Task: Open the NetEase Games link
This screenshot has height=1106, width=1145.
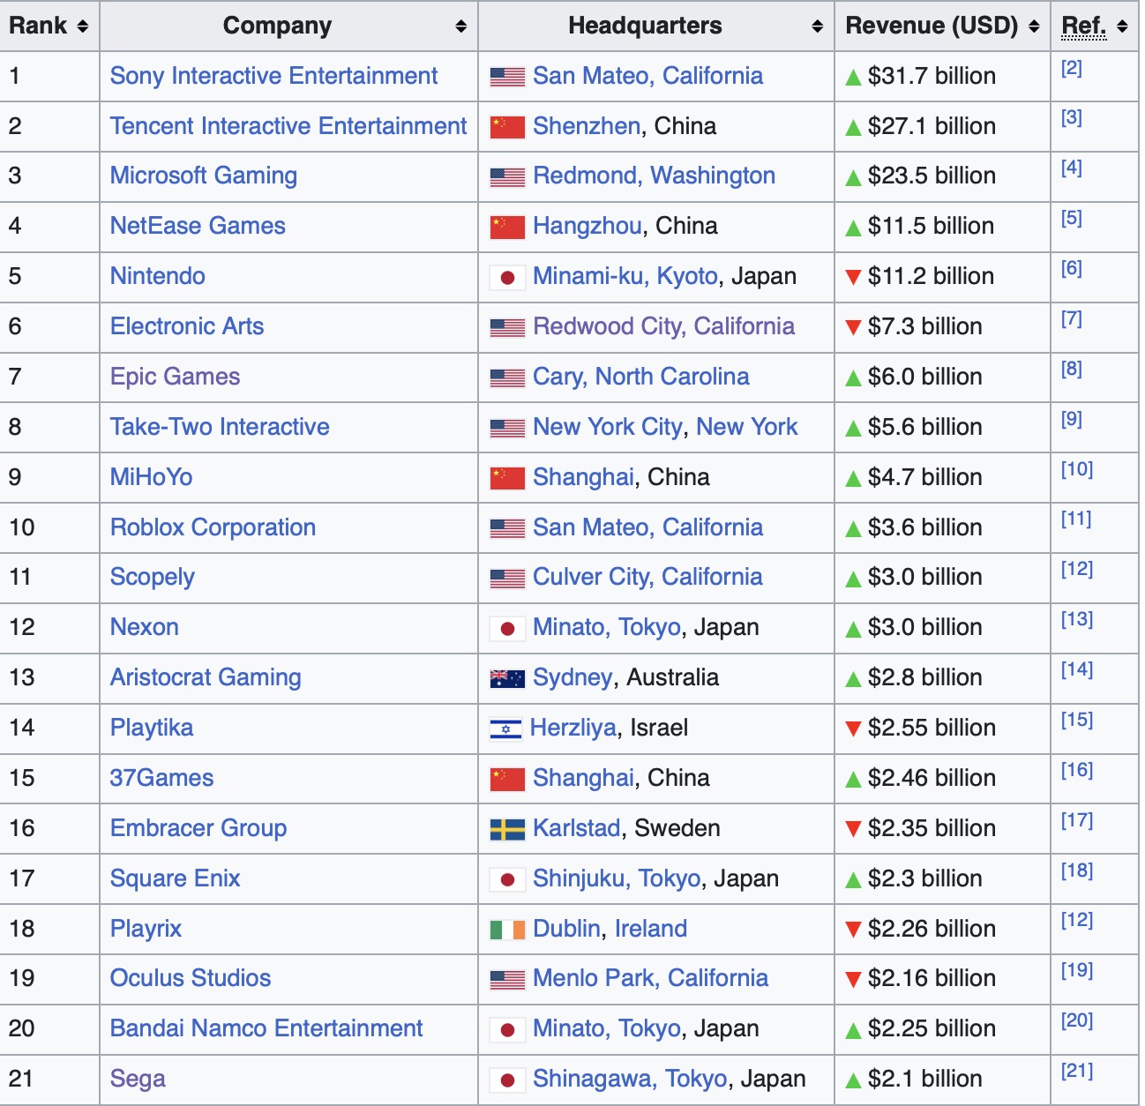Action: coord(198,226)
